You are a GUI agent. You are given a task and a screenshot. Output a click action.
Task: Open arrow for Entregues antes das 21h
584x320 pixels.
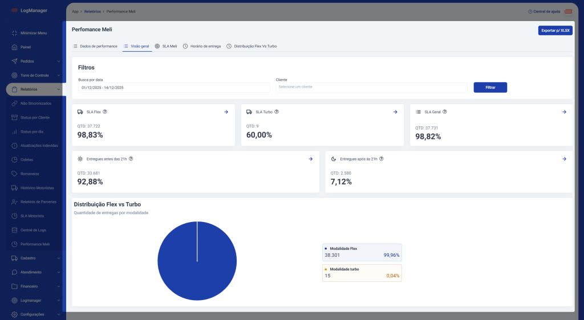[x=311, y=159]
